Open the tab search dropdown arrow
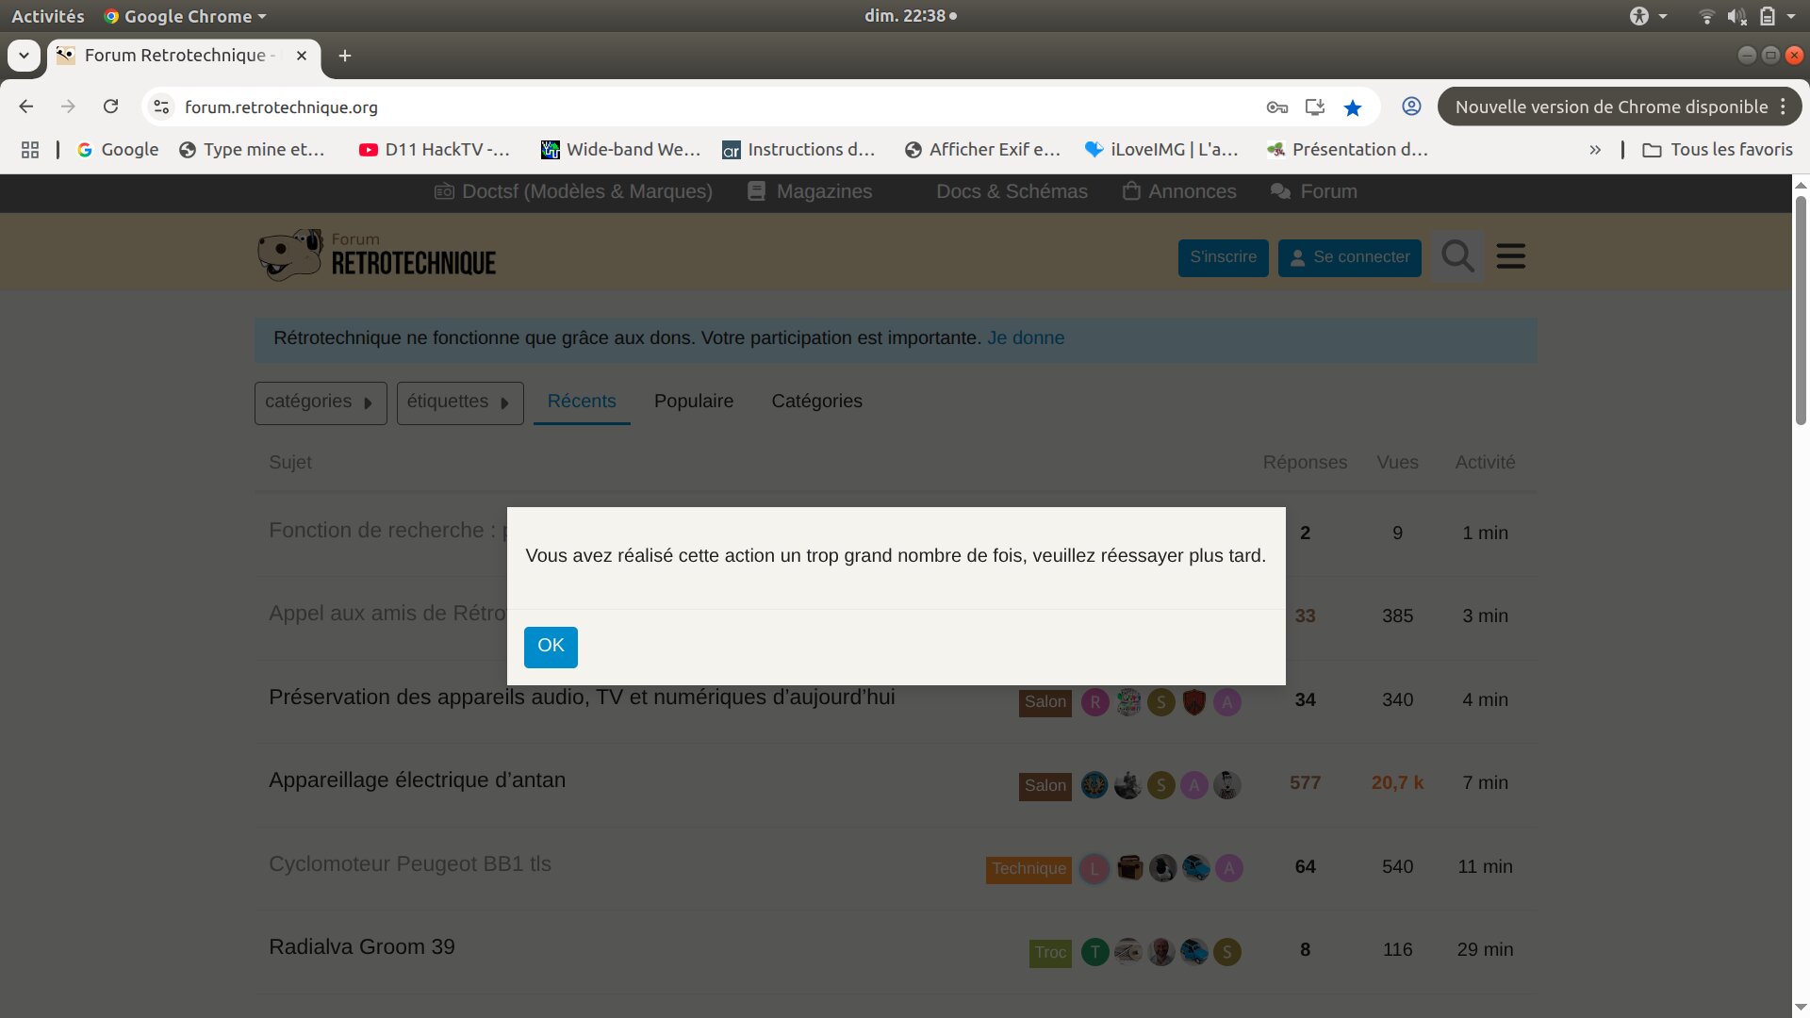 (25, 56)
